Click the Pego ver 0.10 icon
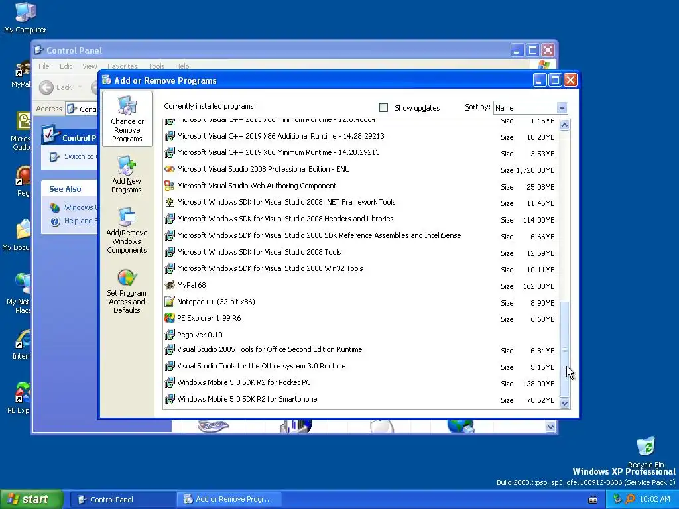This screenshot has width=679, height=509. 170,335
